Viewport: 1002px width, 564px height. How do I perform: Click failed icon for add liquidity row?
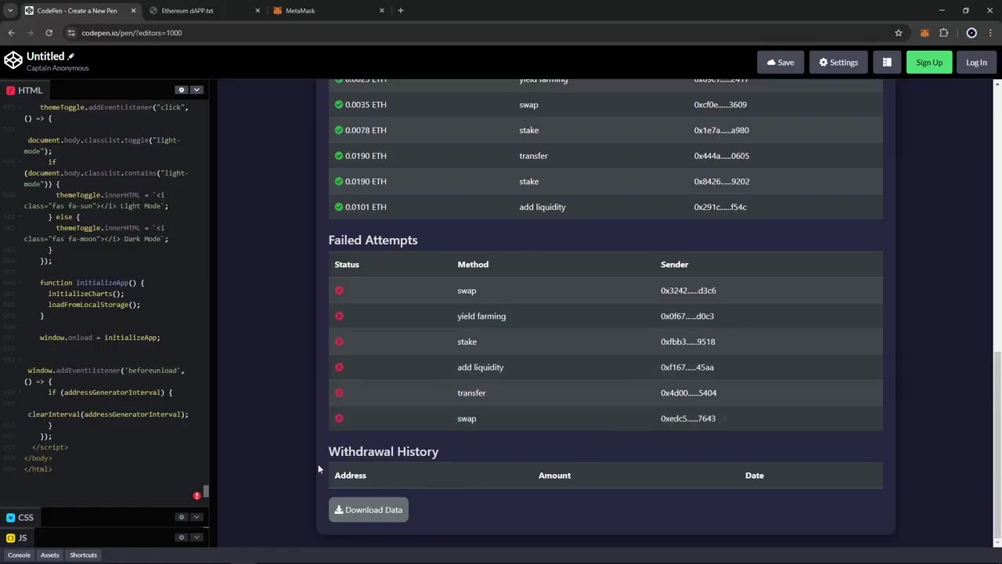(x=339, y=367)
